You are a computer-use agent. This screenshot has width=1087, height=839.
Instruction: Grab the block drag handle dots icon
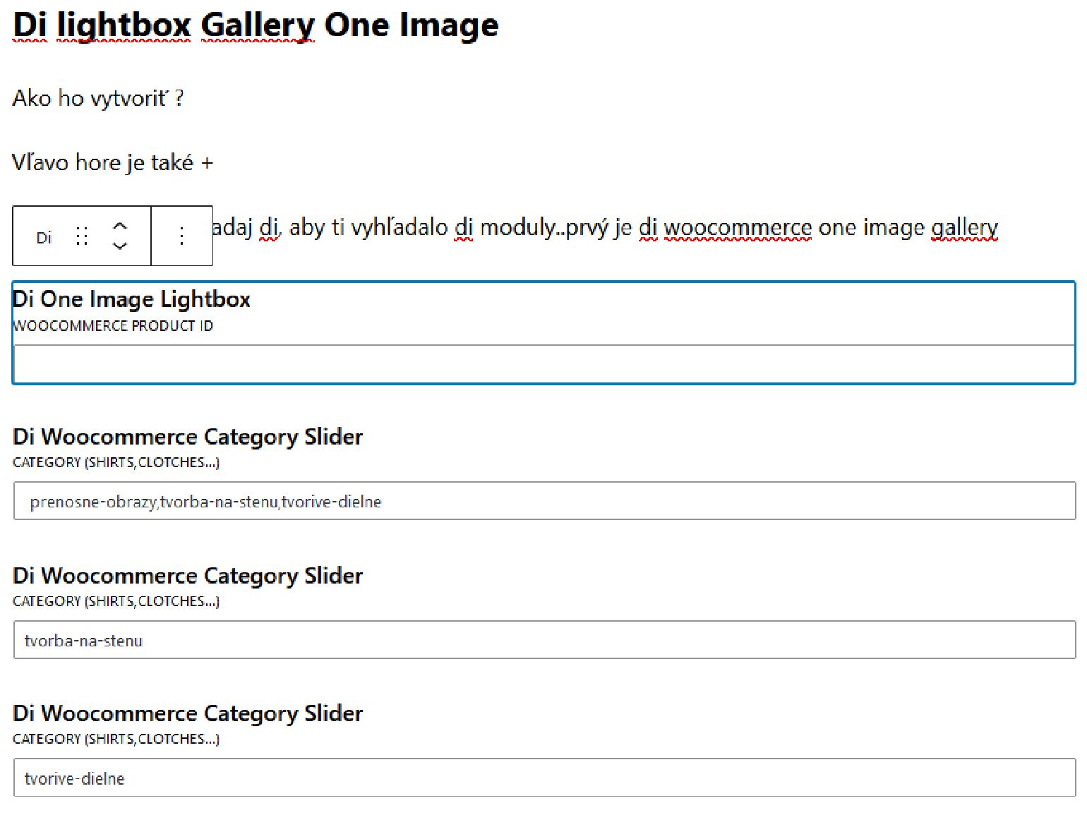click(x=82, y=237)
